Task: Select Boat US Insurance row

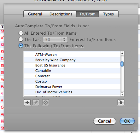Action: coord(72,65)
